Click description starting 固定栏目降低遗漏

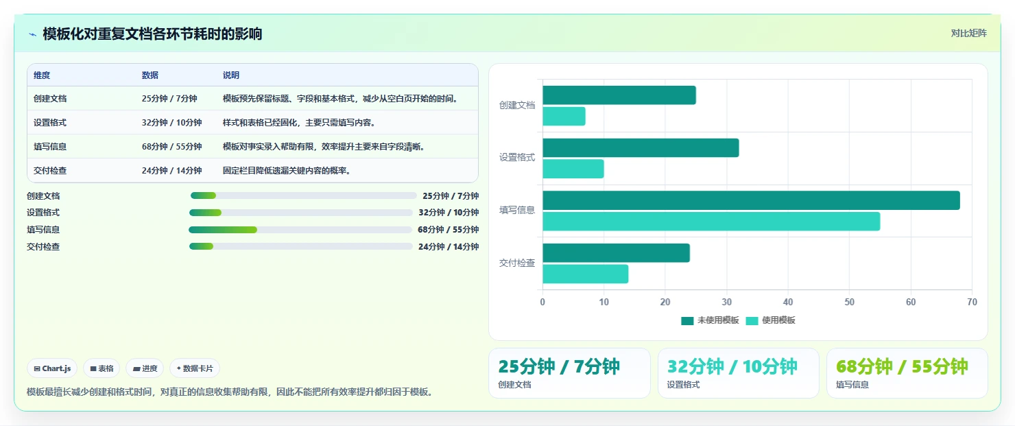point(287,171)
